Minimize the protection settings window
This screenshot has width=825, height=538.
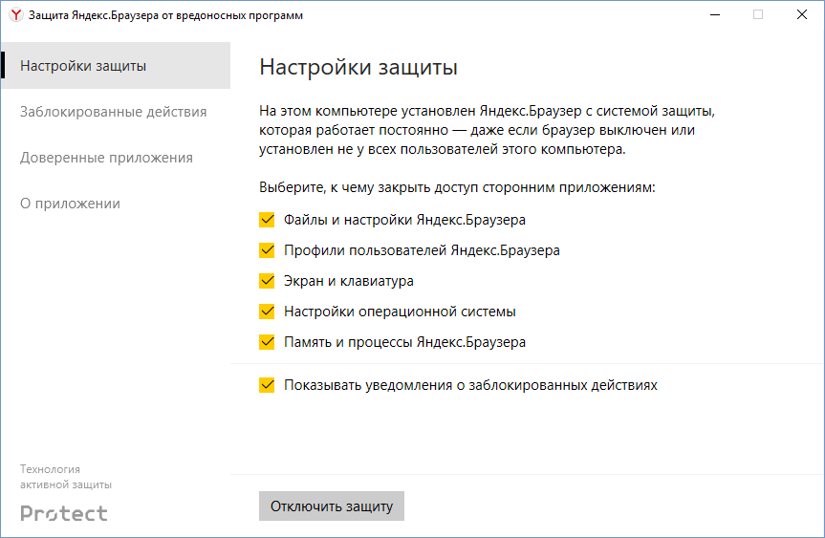[714, 14]
